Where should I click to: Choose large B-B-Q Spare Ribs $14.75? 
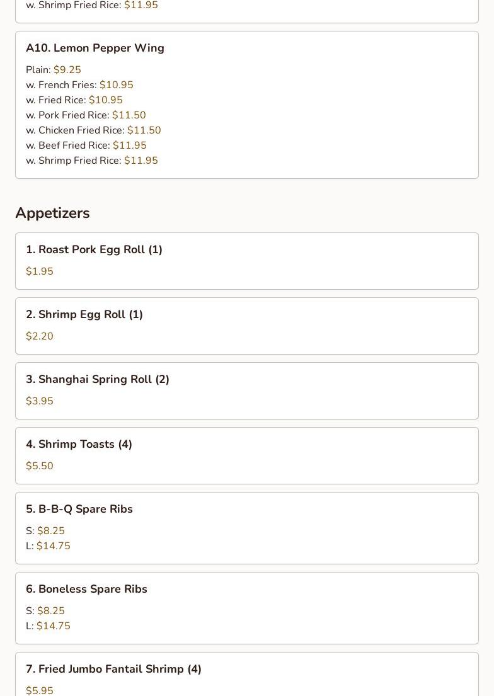click(x=48, y=545)
